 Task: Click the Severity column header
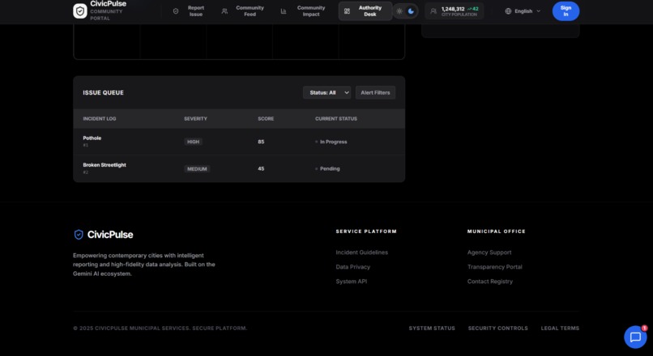coord(196,119)
